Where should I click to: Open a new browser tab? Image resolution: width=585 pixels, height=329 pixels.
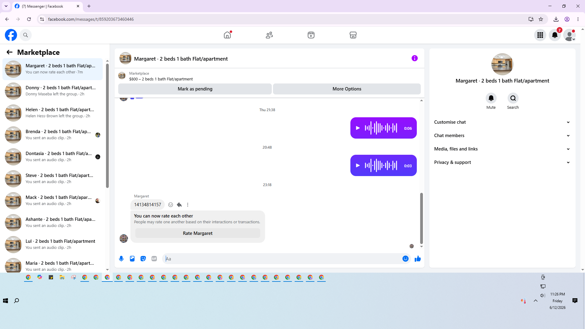[89, 6]
